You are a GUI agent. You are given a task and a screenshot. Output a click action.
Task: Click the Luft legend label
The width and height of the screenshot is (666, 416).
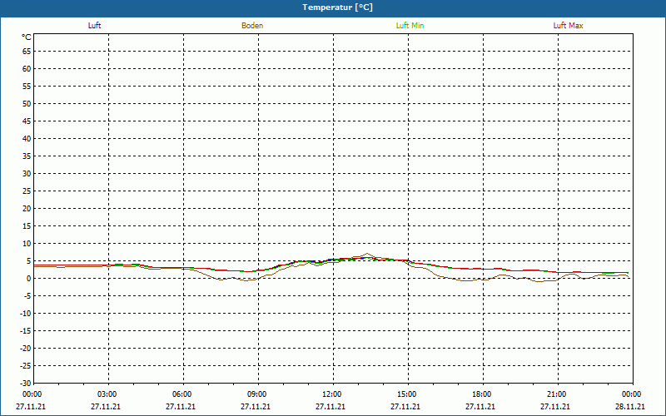pyautogui.click(x=94, y=26)
